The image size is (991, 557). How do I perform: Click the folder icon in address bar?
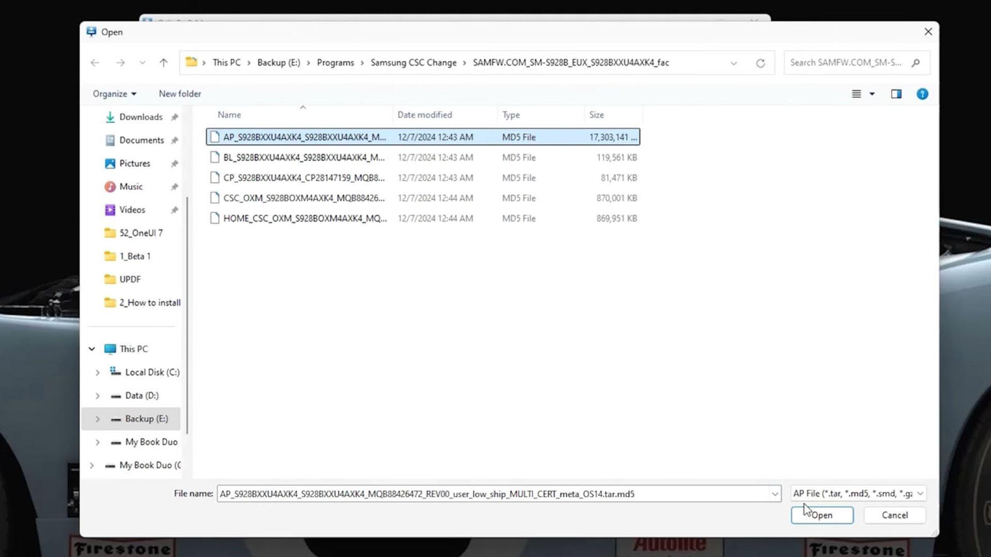coord(191,62)
